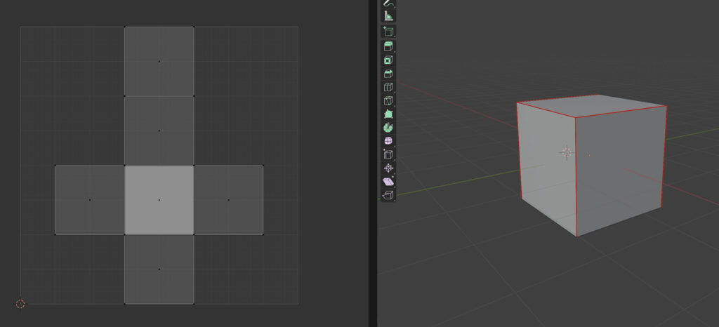Select the Extrude Region tool

click(x=388, y=46)
